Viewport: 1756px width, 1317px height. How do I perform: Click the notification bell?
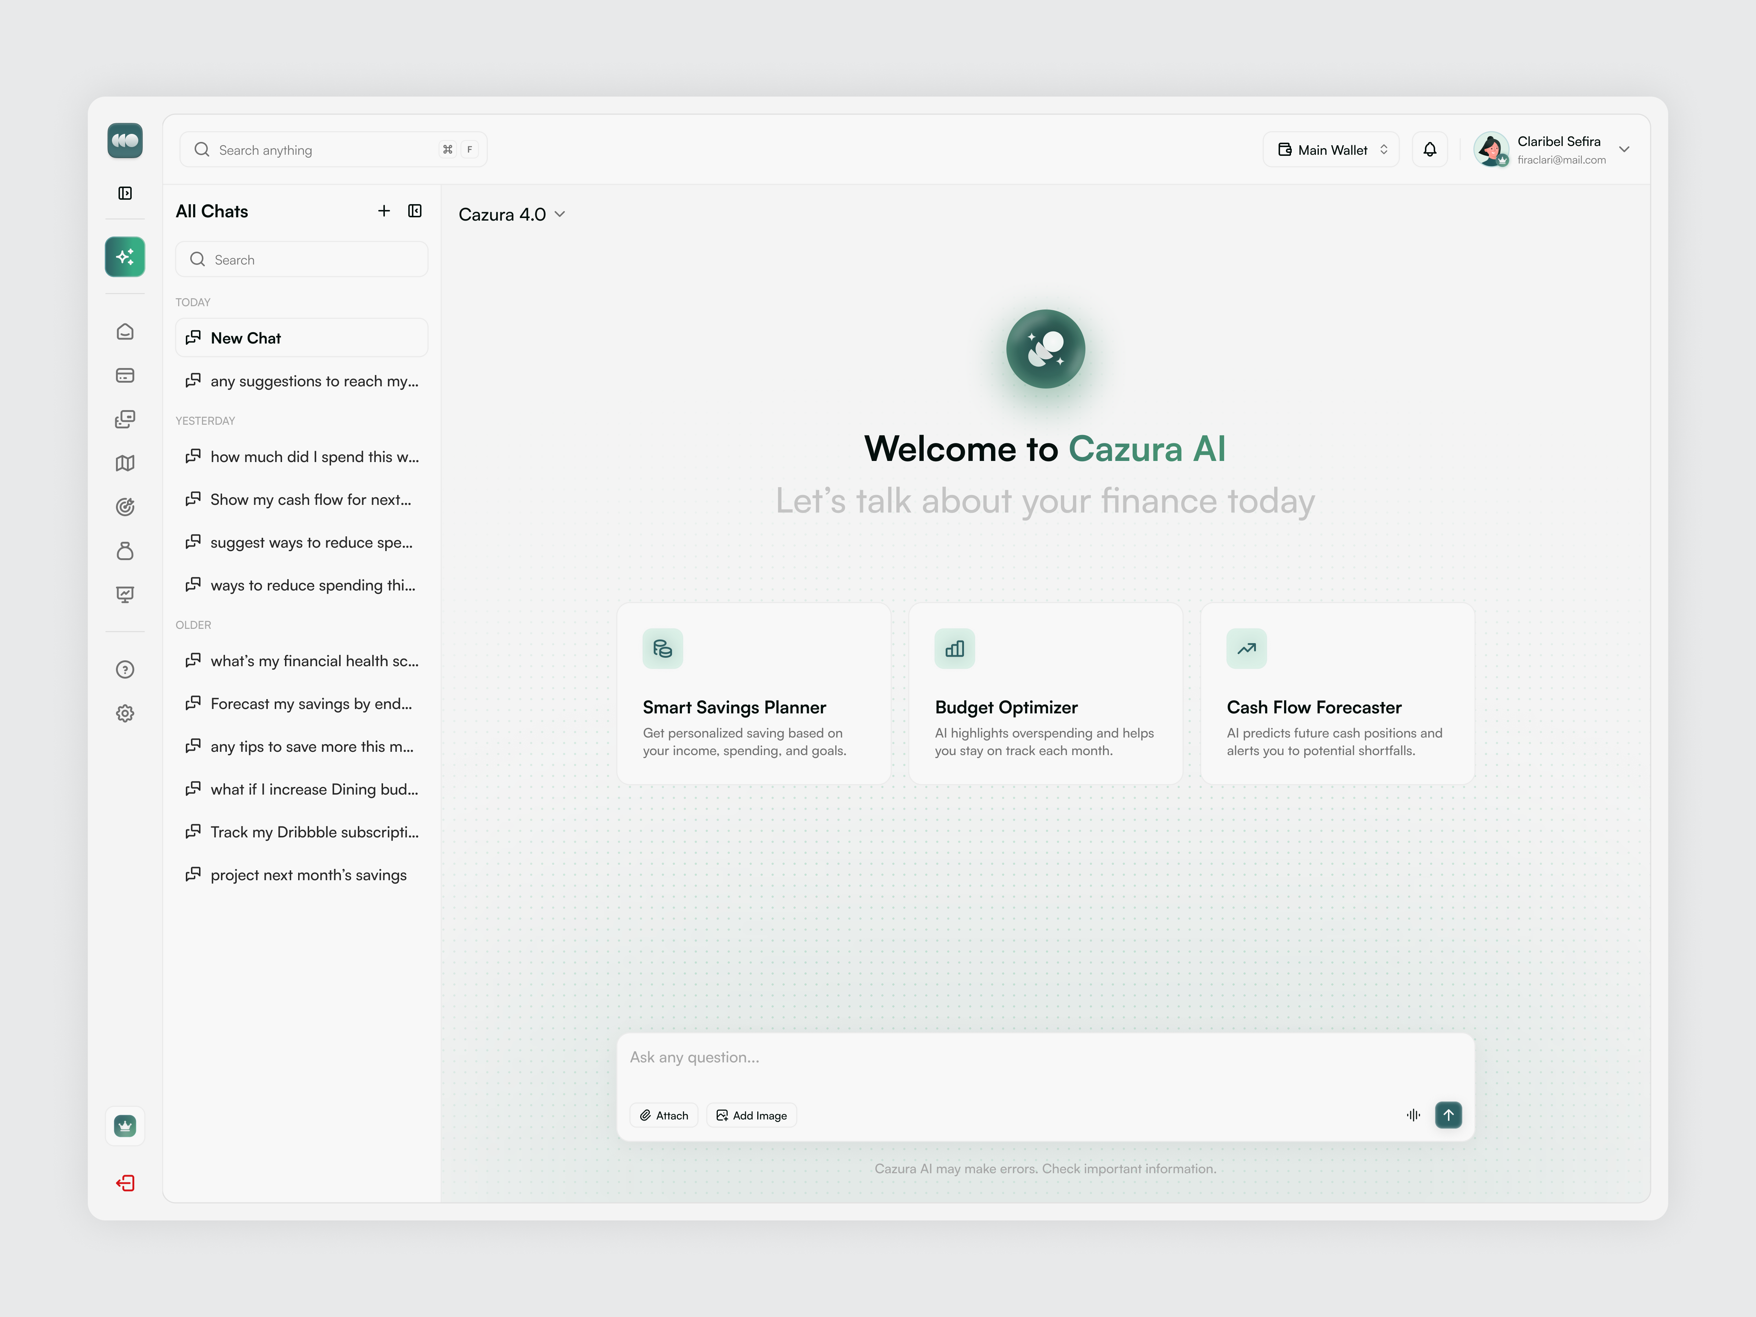pos(1430,149)
